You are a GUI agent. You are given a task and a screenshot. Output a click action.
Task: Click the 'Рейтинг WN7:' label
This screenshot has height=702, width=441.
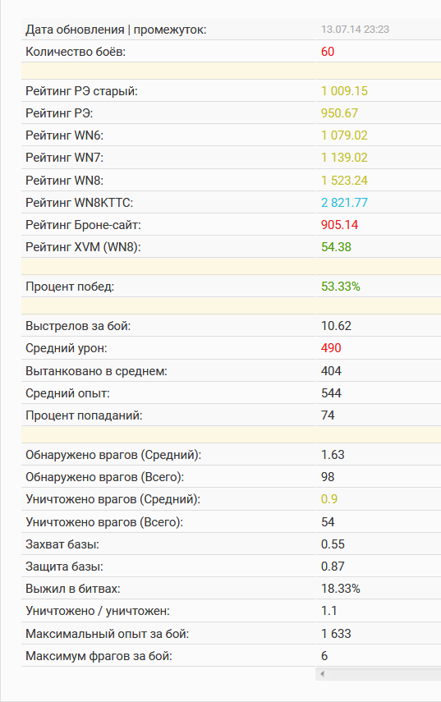[x=65, y=158]
